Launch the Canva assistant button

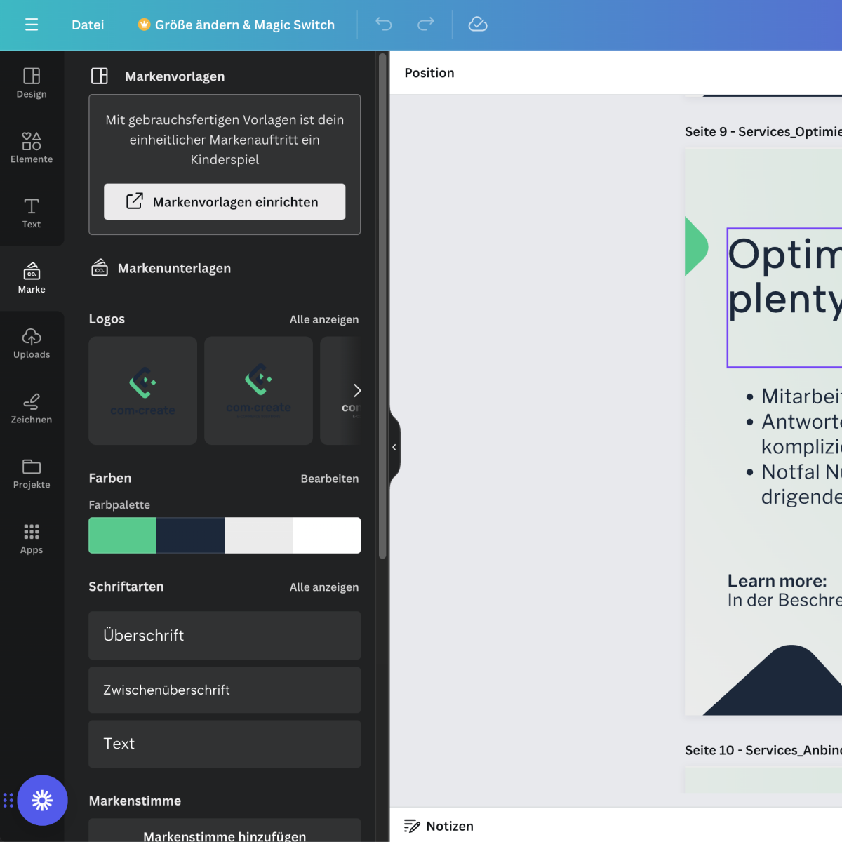click(x=42, y=801)
